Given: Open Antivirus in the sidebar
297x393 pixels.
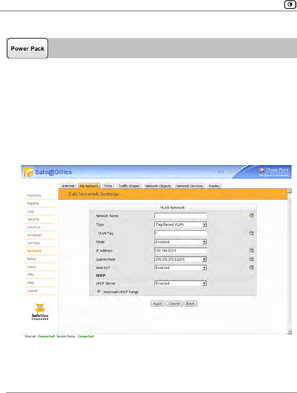Looking at the screenshot, I should 34,227.
